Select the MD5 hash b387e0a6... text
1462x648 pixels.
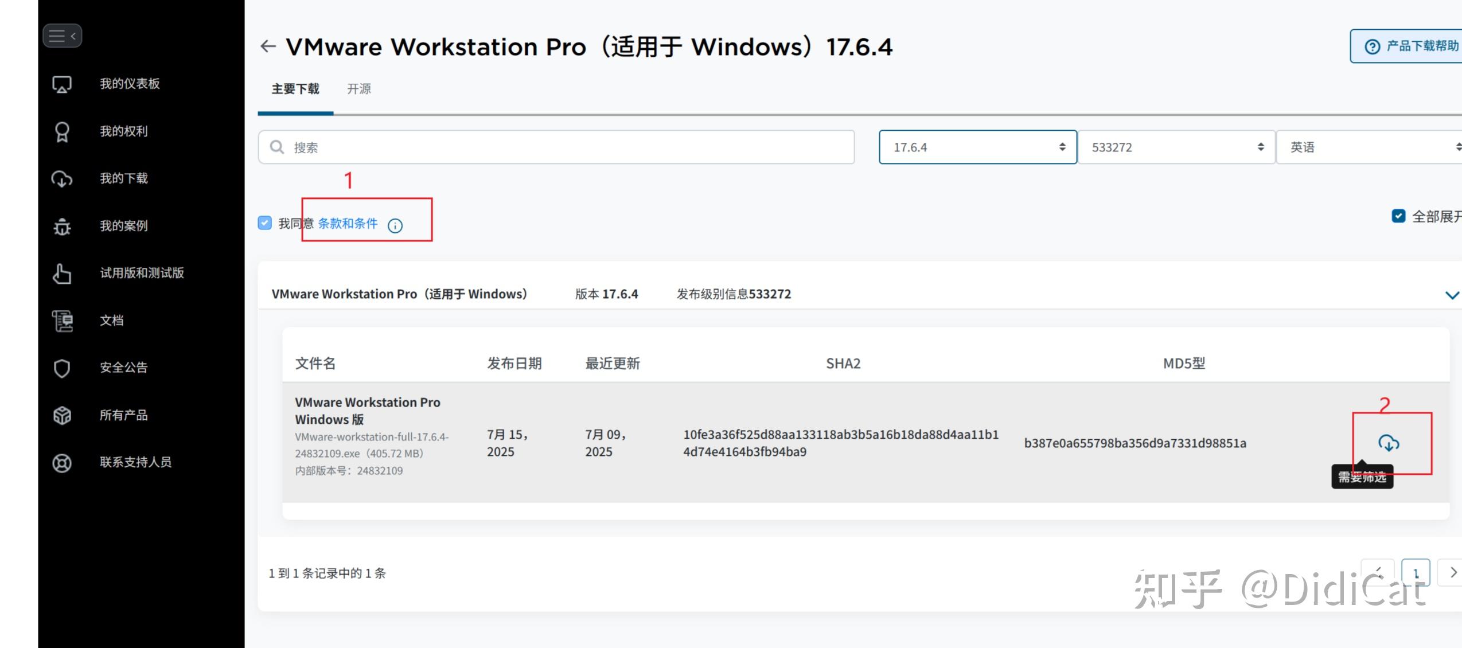(1135, 443)
